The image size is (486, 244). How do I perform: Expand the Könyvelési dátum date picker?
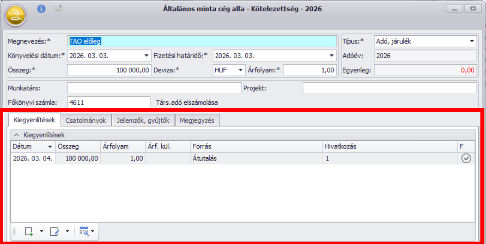pos(146,56)
